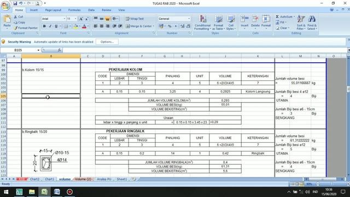
Task: Insert function using fx icon
Action: point(60,50)
